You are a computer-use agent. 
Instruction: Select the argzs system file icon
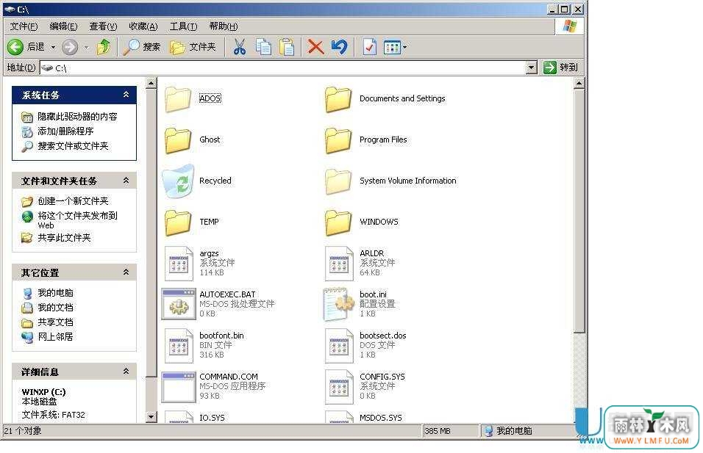(179, 263)
